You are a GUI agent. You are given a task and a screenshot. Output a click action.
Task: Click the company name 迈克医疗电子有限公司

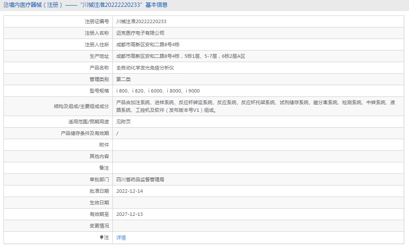pos(140,33)
